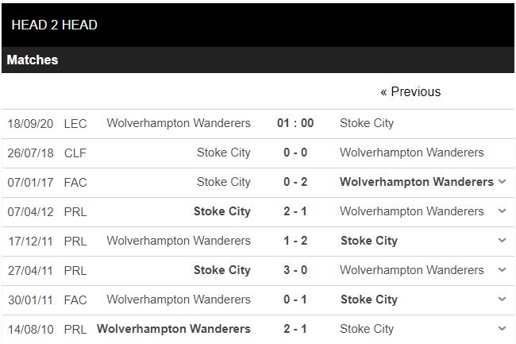Click the chevron on the 27/04/11 match
Screen dimensions: 516x344
pos(502,270)
